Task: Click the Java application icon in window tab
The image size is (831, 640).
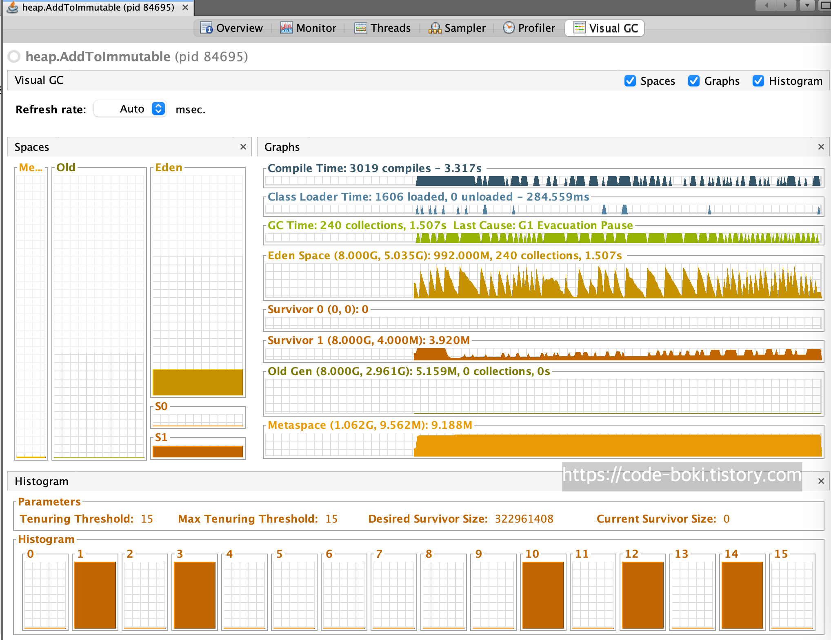Action: 13,7
